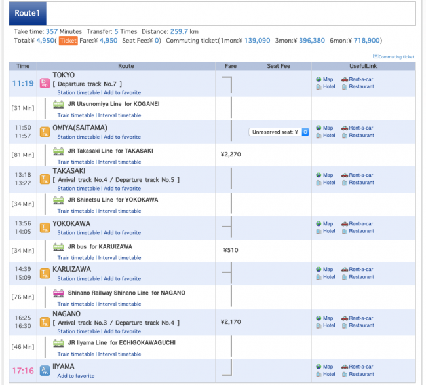Click the JR Iiyama Line train icon
Image resolution: width=426 pixels, height=385 pixels.
pyautogui.click(x=58, y=343)
